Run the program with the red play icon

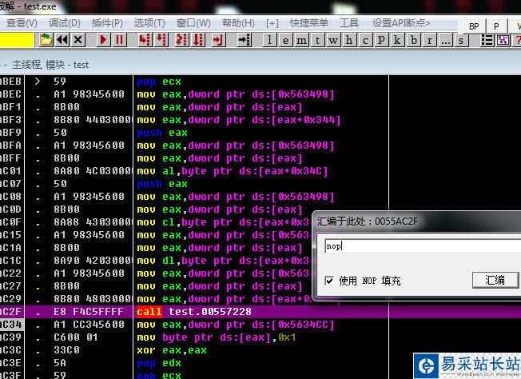click(103, 40)
